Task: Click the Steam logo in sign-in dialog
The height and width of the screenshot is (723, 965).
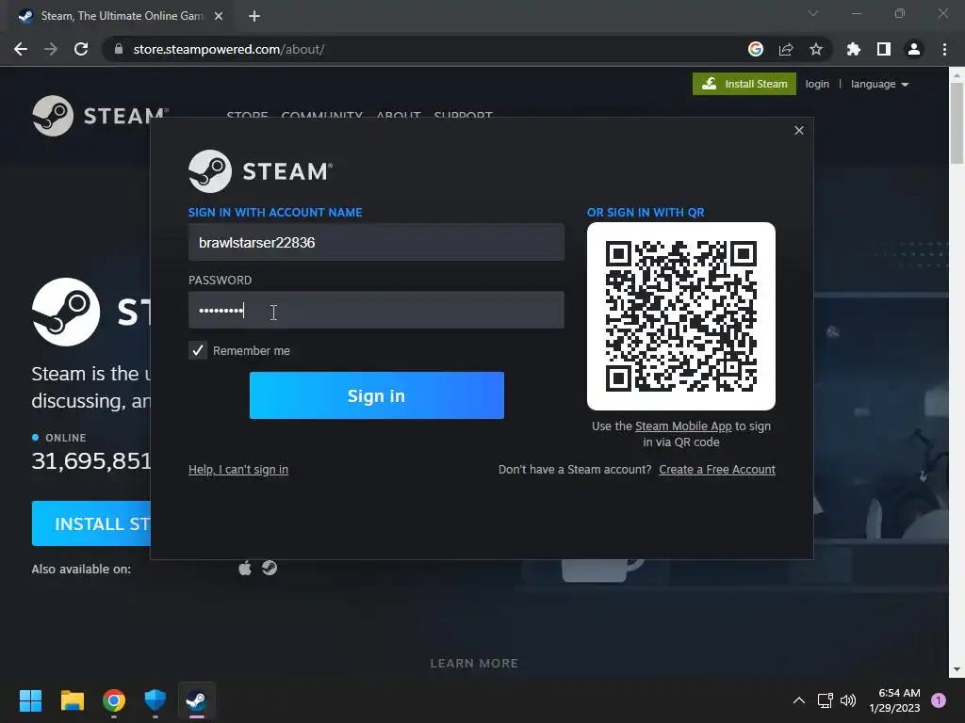Action: tap(260, 171)
